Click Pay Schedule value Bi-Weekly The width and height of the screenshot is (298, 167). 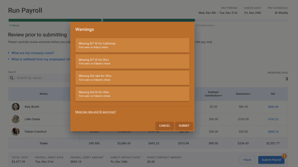click(281, 13)
